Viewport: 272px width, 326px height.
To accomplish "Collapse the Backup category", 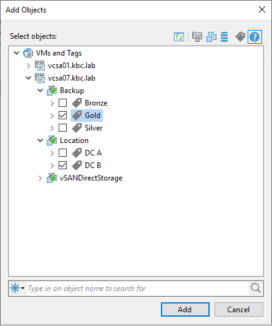I will point(40,91).
